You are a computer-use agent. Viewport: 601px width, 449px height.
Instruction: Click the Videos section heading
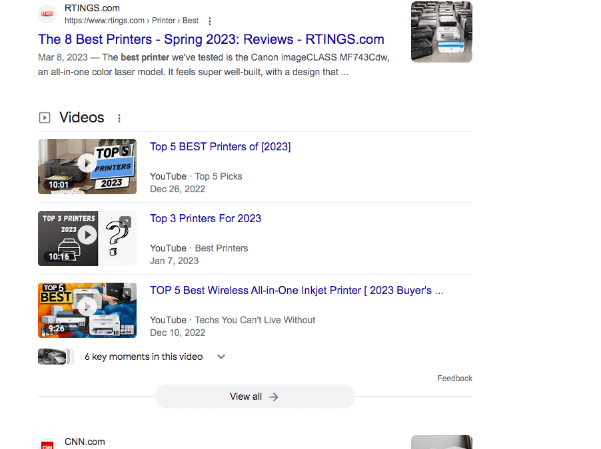tap(82, 118)
